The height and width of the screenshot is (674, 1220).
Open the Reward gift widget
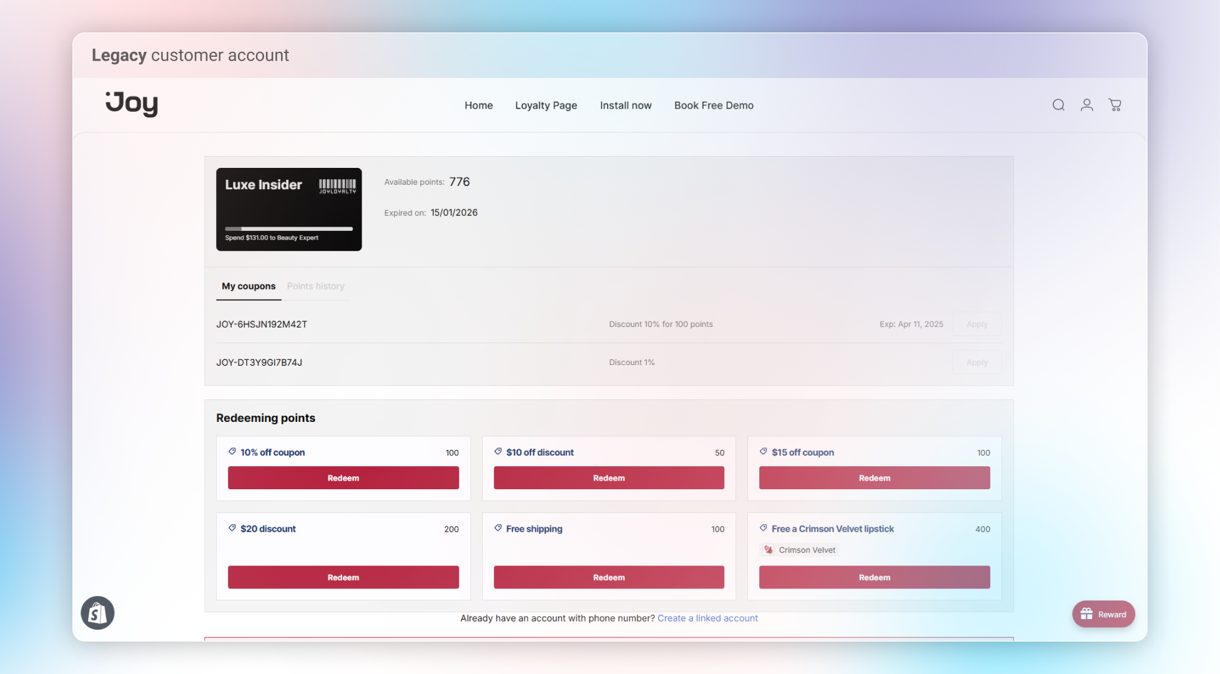point(1103,614)
